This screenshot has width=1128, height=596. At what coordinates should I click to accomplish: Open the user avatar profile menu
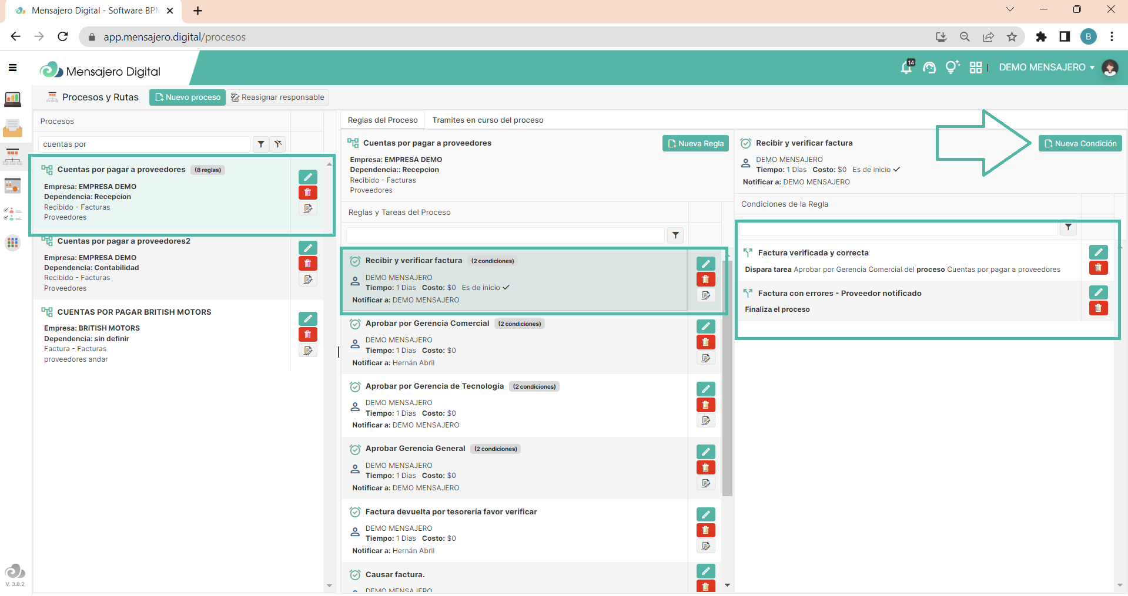(1109, 68)
